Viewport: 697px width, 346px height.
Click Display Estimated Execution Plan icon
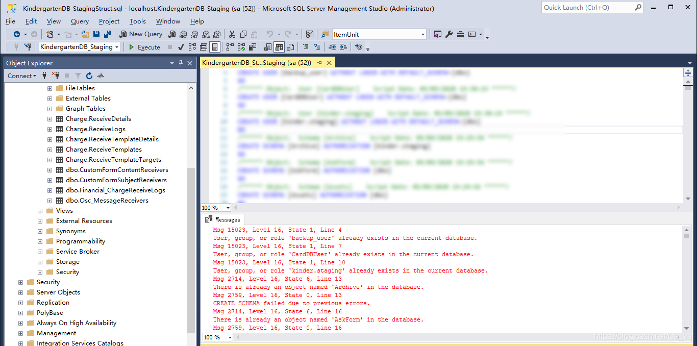pyautogui.click(x=192, y=47)
